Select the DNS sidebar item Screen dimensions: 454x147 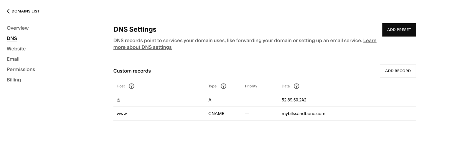12,38
